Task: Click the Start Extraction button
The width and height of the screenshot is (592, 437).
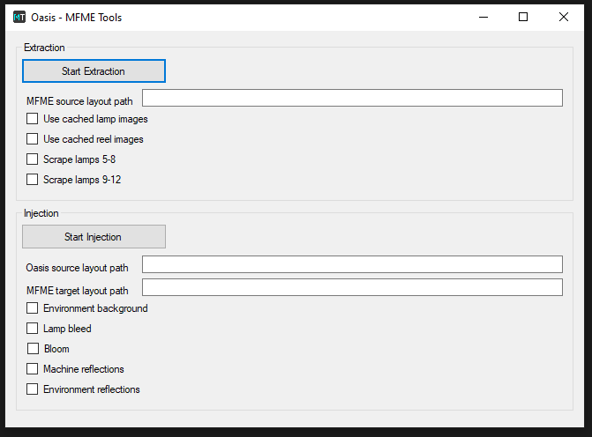Action: click(94, 70)
